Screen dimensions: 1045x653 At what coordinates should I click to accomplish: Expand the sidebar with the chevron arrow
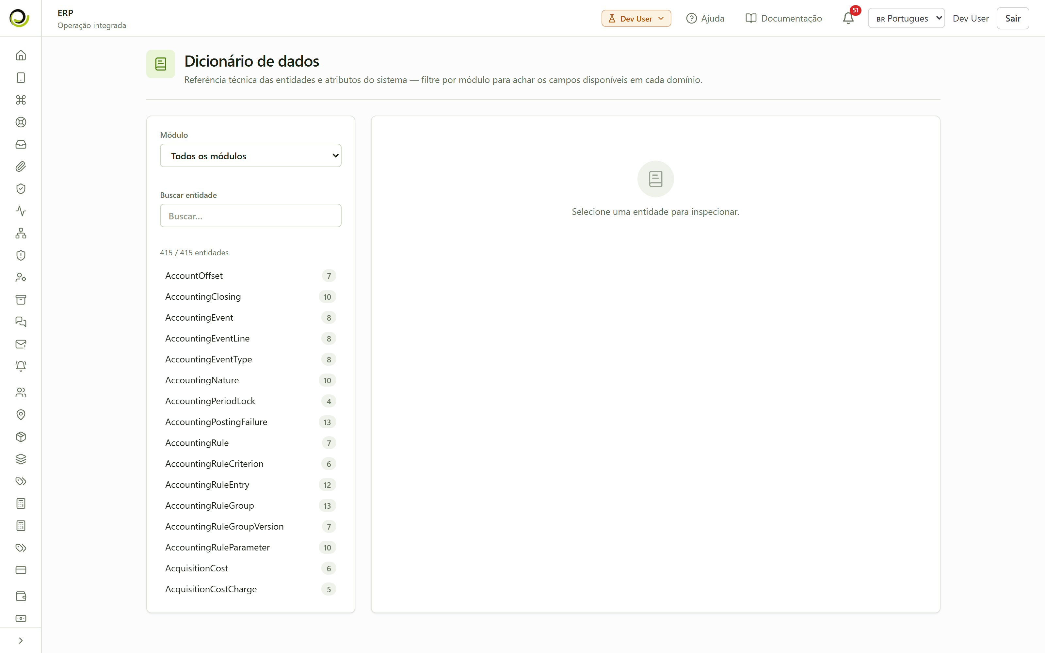(21, 641)
